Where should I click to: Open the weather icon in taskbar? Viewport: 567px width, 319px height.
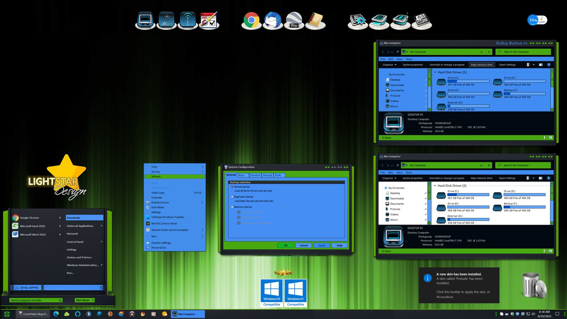(164, 314)
